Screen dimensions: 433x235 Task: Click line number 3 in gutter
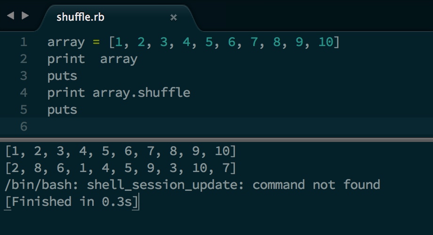24,76
